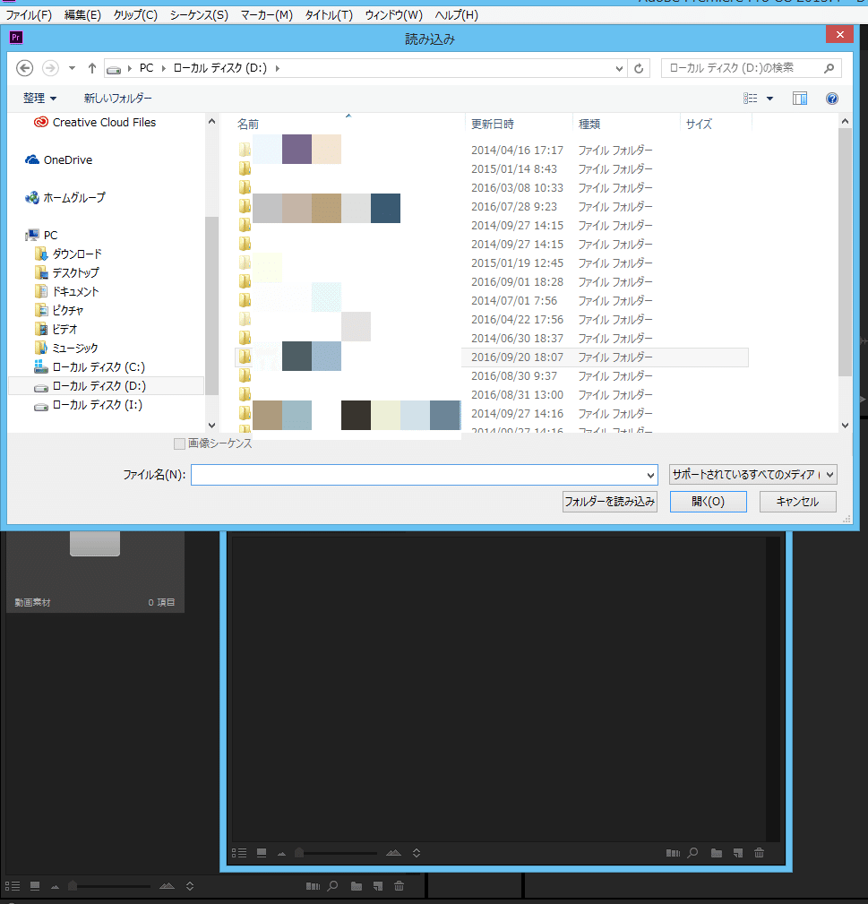Screen dimensions: 868x904
Task: Create new bin in lower-left project panel
Action: tap(357, 886)
